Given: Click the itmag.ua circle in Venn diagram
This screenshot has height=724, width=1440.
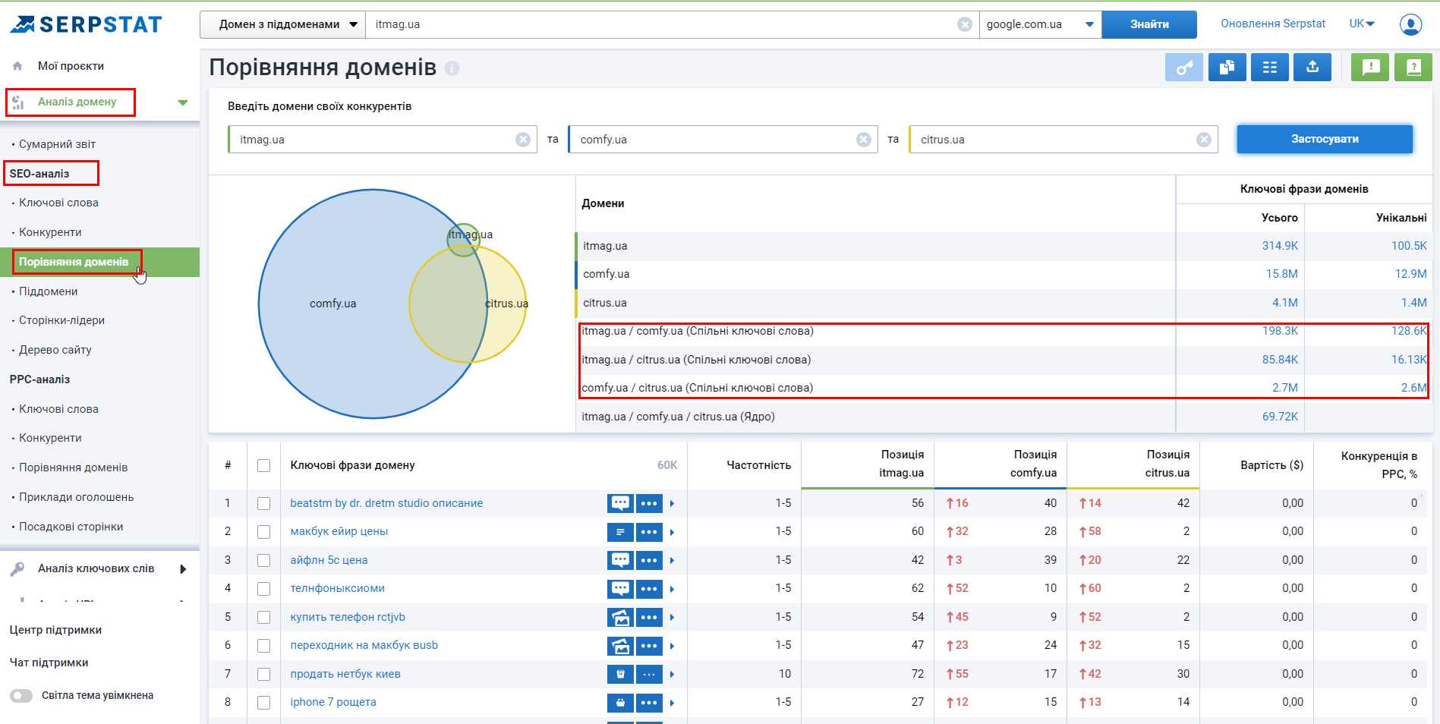Looking at the screenshot, I should [x=462, y=241].
